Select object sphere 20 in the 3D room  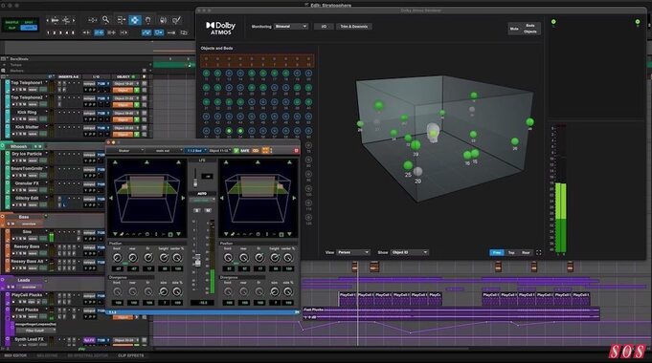pyautogui.click(x=417, y=171)
